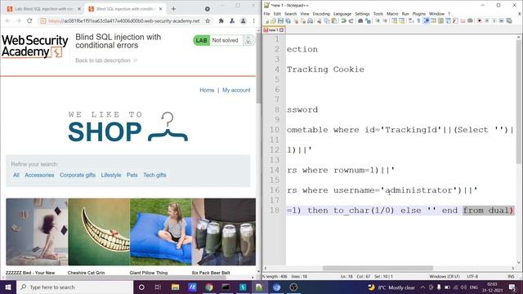The image size is (523, 294).
Task: Click the Save Macro icon in Notepad++ toolbar
Action: pos(509,20)
